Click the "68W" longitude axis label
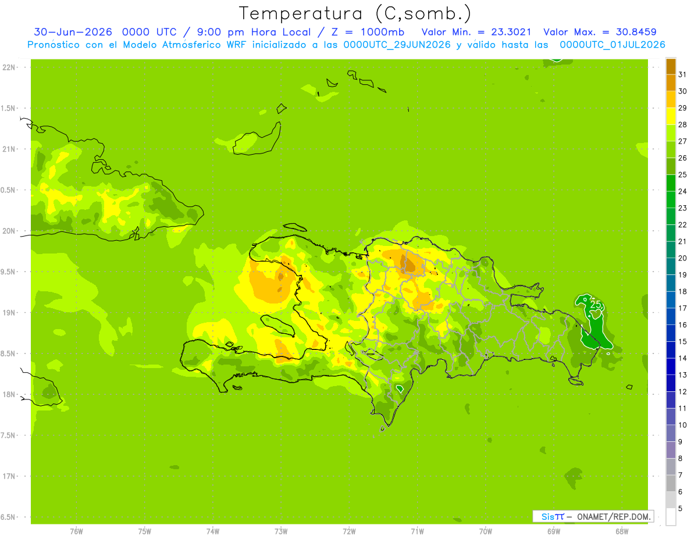698x539 pixels. [622, 531]
